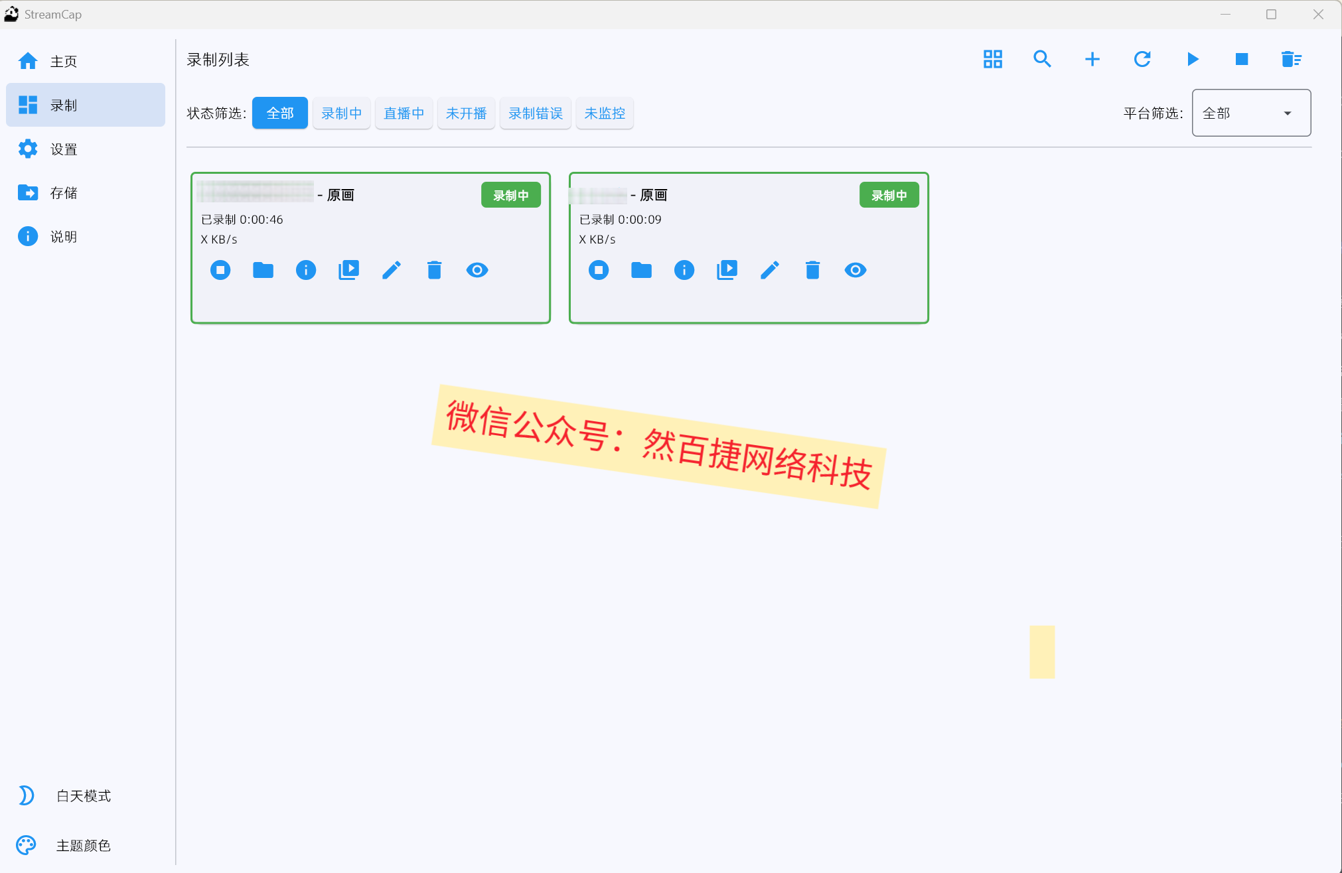Go to the 设置 settings page

(x=63, y=149)
